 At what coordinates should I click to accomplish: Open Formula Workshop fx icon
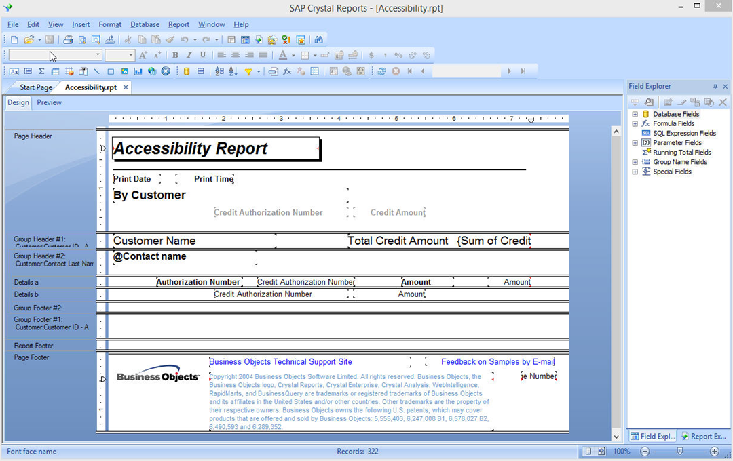pyautogui.click(x=287, y=71)
